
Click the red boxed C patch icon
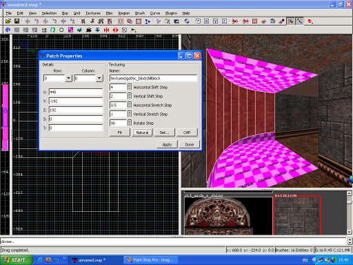pyautogui.click(x=254, y=21)
